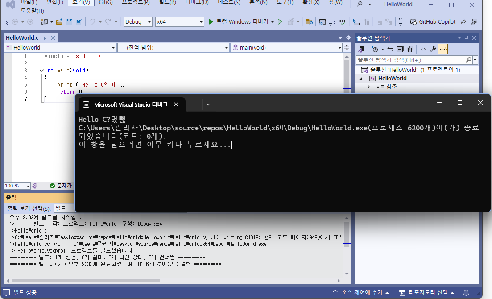Click the notifications bell in the status bar

pyautogui.click(x=466, y=292)
